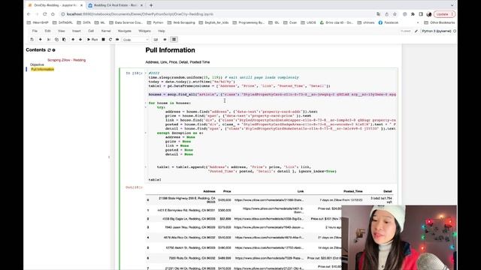481x270 pixels.
Task: Save notebook with the toolbar save icon
Action: (32, 40)
